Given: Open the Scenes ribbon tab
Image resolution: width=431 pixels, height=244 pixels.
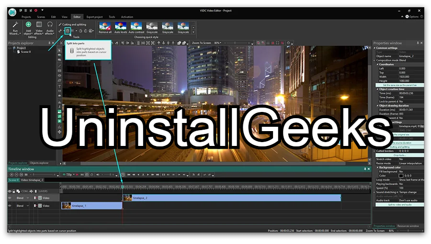Looking at the screenshot, I should pos(41,17).
